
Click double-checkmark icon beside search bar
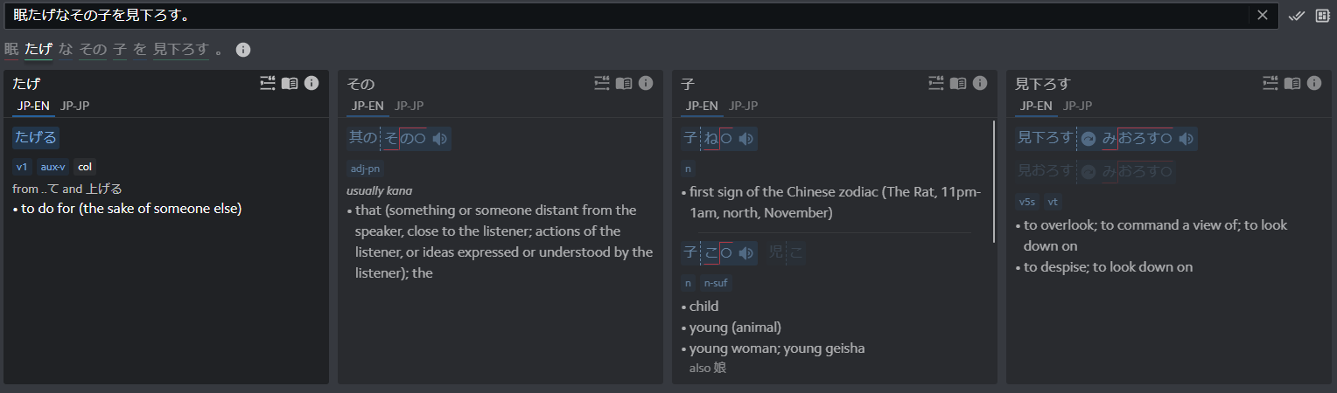coord(1297,15)
